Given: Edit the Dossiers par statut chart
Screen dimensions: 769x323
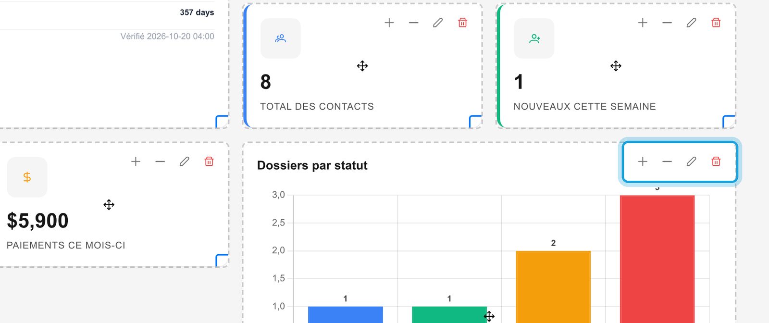Looking at the screenshot, I should point(691,161).
